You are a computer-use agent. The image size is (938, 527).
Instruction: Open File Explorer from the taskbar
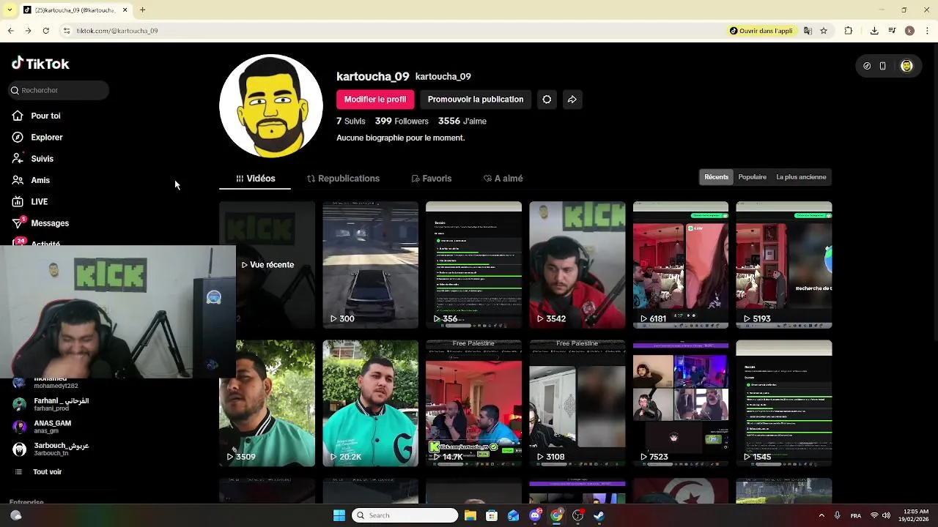tap(470, 515)
